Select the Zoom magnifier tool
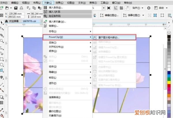Image resolution: width=173 pixels, height=118 pixels. [x=2, y=41]
